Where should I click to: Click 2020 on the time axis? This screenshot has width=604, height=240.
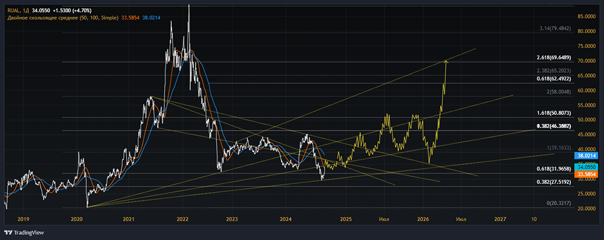[76, 219]
